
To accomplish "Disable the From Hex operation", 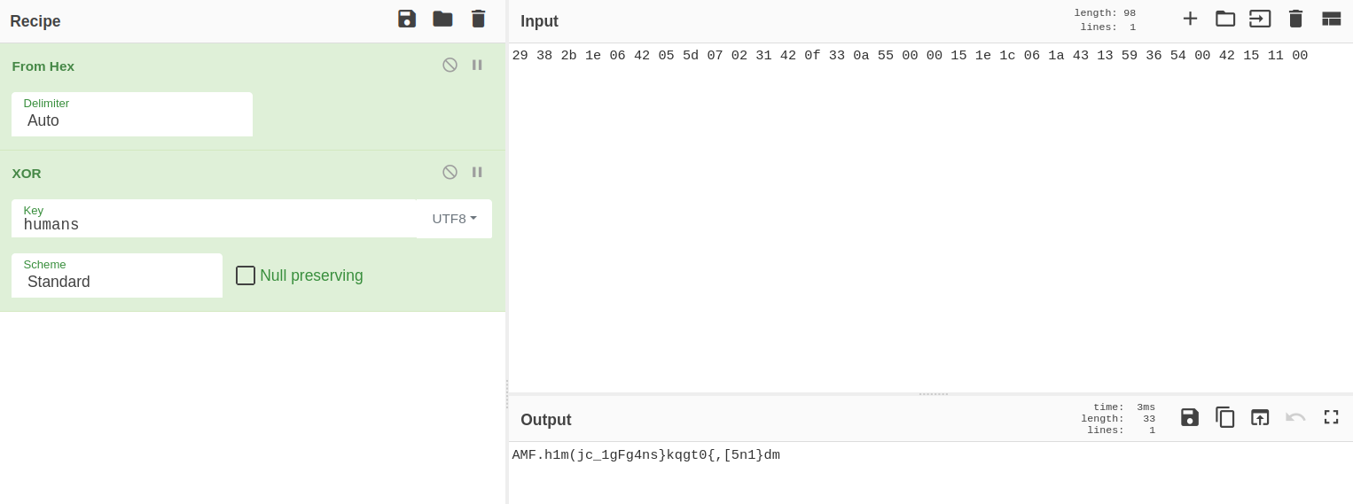I will click(450, 65).
